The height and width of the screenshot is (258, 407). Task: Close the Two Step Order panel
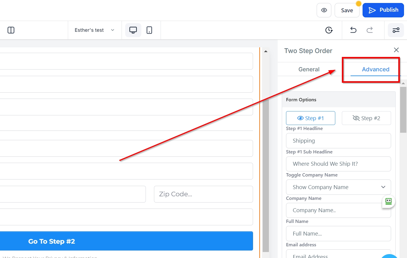396,50
